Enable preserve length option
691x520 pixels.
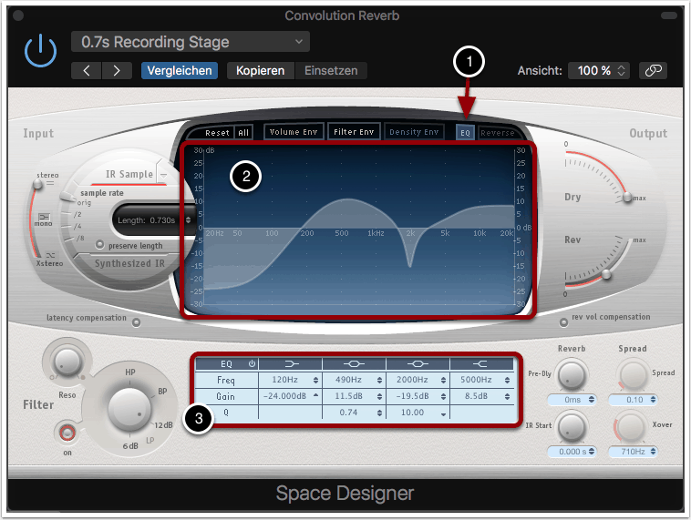click(x=100, y=244)
